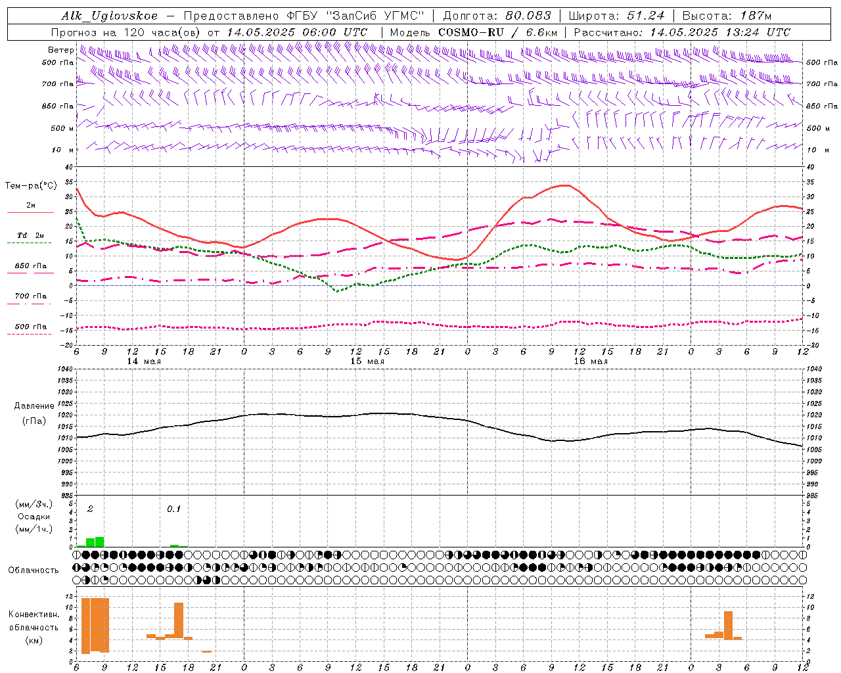Viewport: 841px width, 673px height.
Task: Click the 16 мая date label
Action: 591,361
